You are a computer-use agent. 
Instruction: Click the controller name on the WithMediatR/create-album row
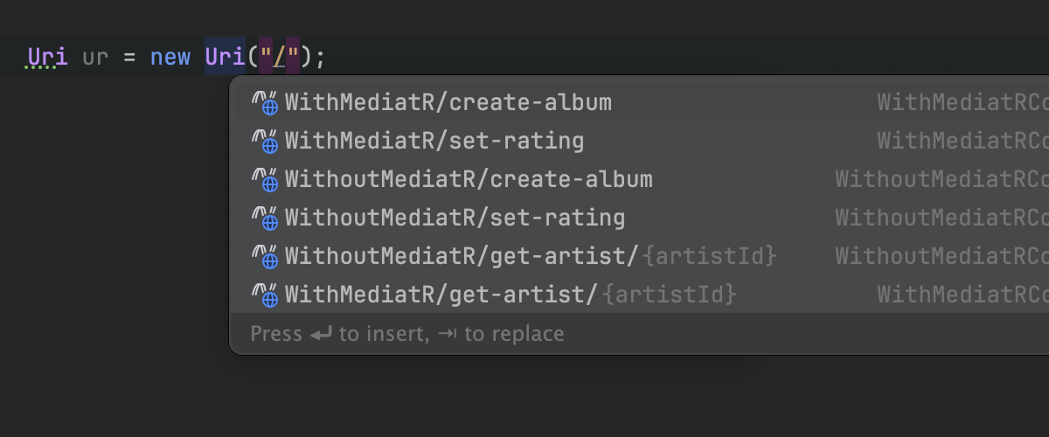962,103
